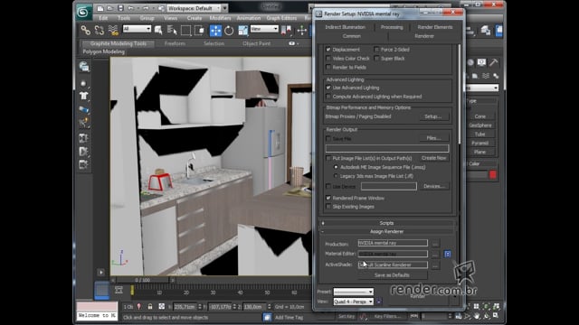Image resolution: width=579 pixels, height=325 pixels.
Task: Select Legacy 3ds max Image File List option
Action: click(x=336, y=176)
